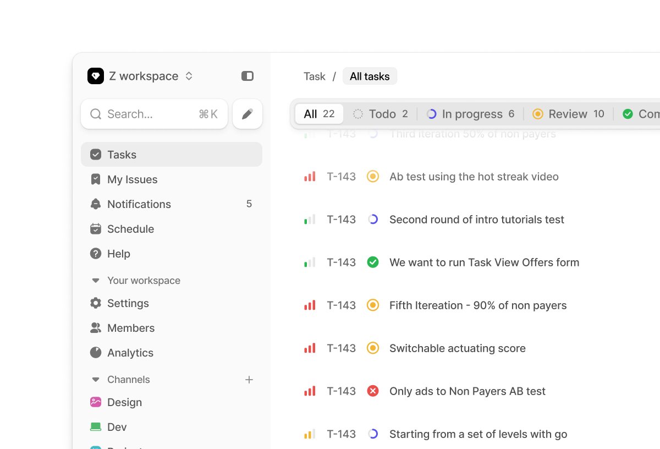Collapse the Your workspace section

click(96, 281)
